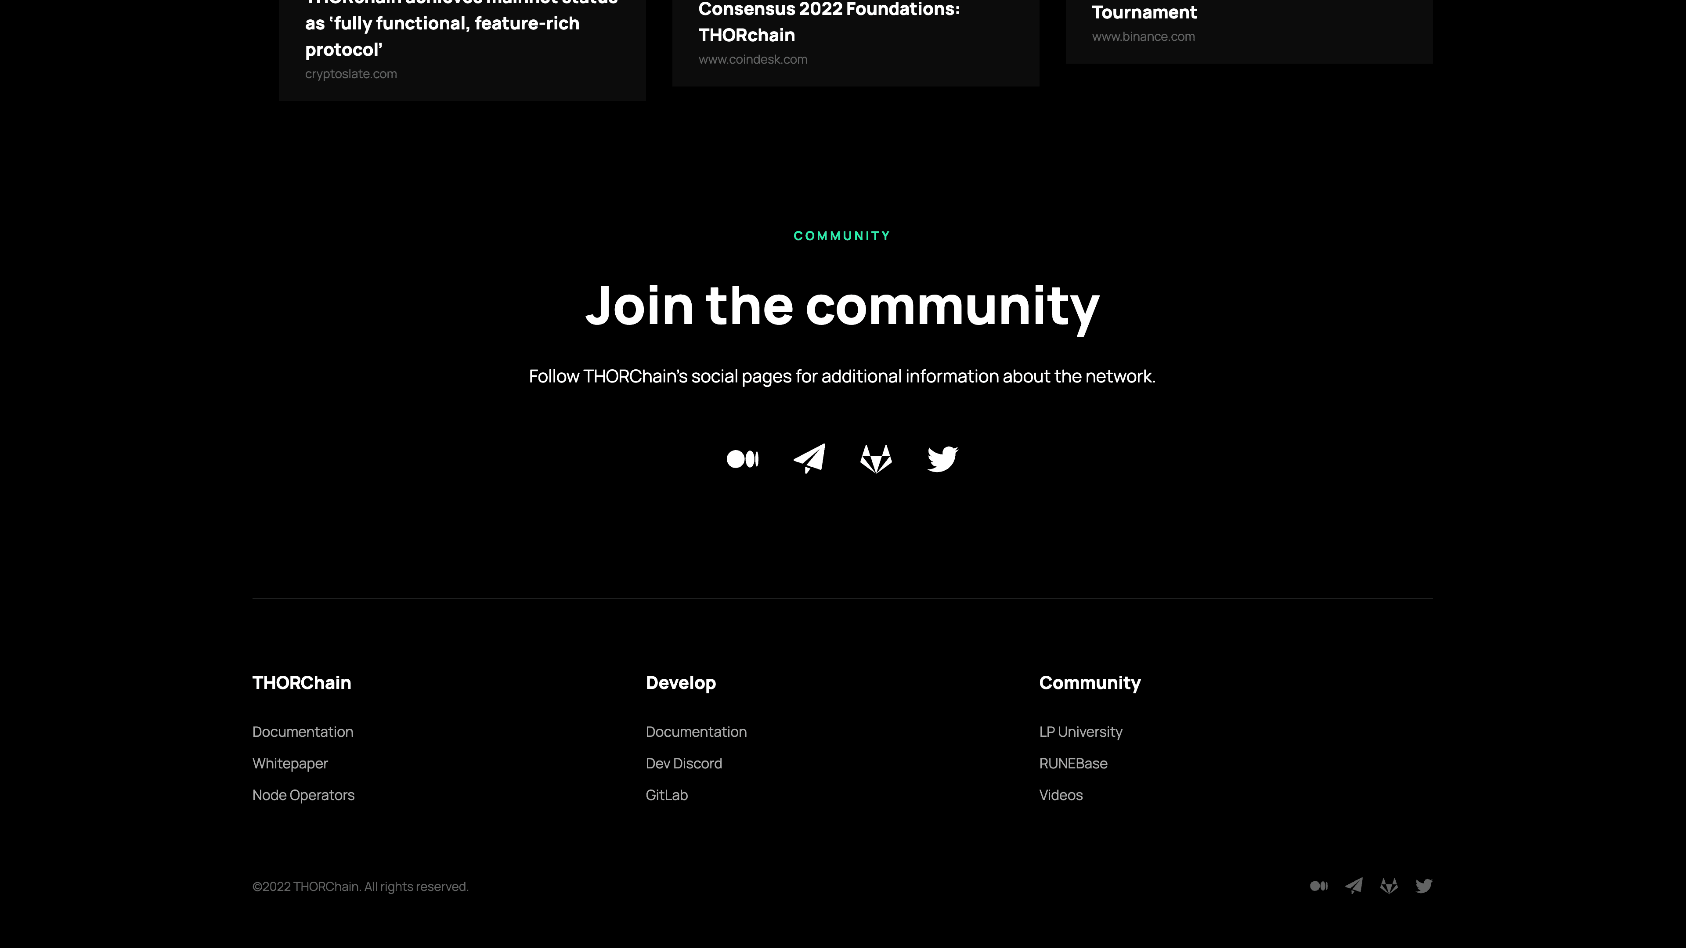Open Consensus 2022 Foundations article card
1686x948 pixels.
(856, 43)
